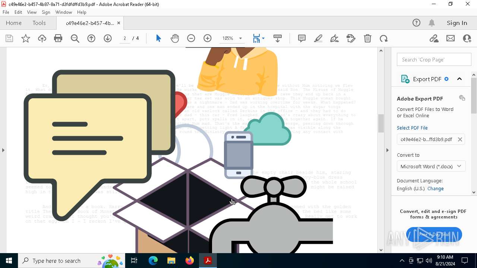The height and width of the screenshot is (268, 477).
Task: Share a link to this file
Action: point(434,38)
